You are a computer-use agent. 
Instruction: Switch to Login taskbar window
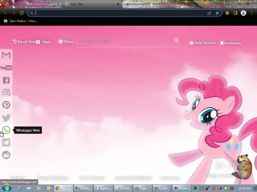click(x=143, y=188)
